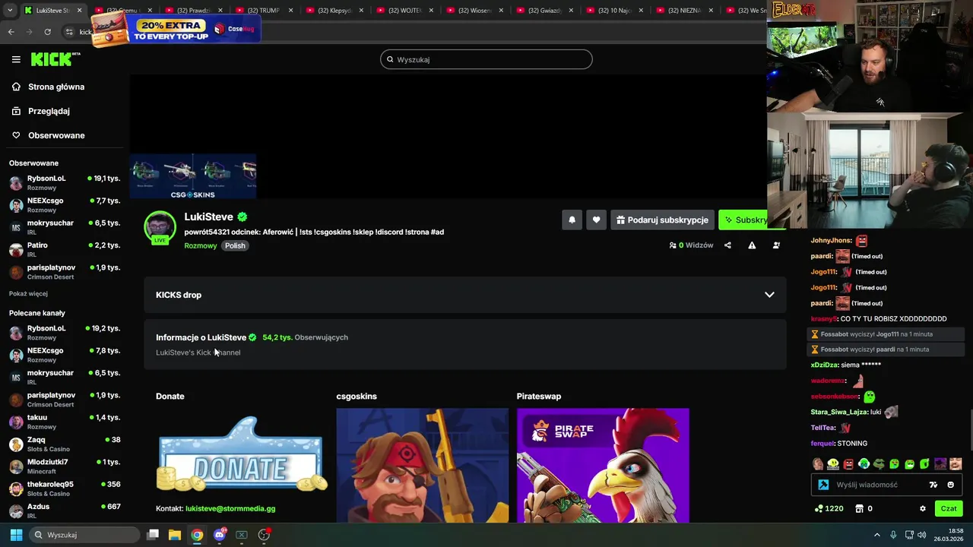This screenshot has width=973, height=547.
Task: Show hidden system tray icons
Action: (x=876, y=535)
